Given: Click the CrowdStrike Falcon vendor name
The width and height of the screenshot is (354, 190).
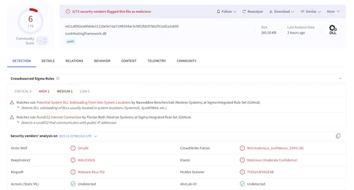Looking at the screenshot, I should (x=195, y=148).
